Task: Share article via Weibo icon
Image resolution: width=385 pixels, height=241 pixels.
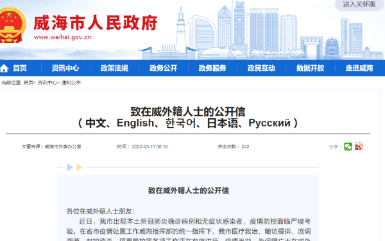Action: coord(359,146)
